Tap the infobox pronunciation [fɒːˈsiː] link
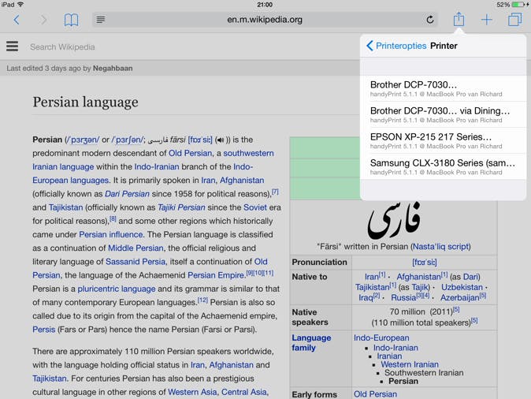The height and width of the screenshot is (399, 531). tap(425, 263)
